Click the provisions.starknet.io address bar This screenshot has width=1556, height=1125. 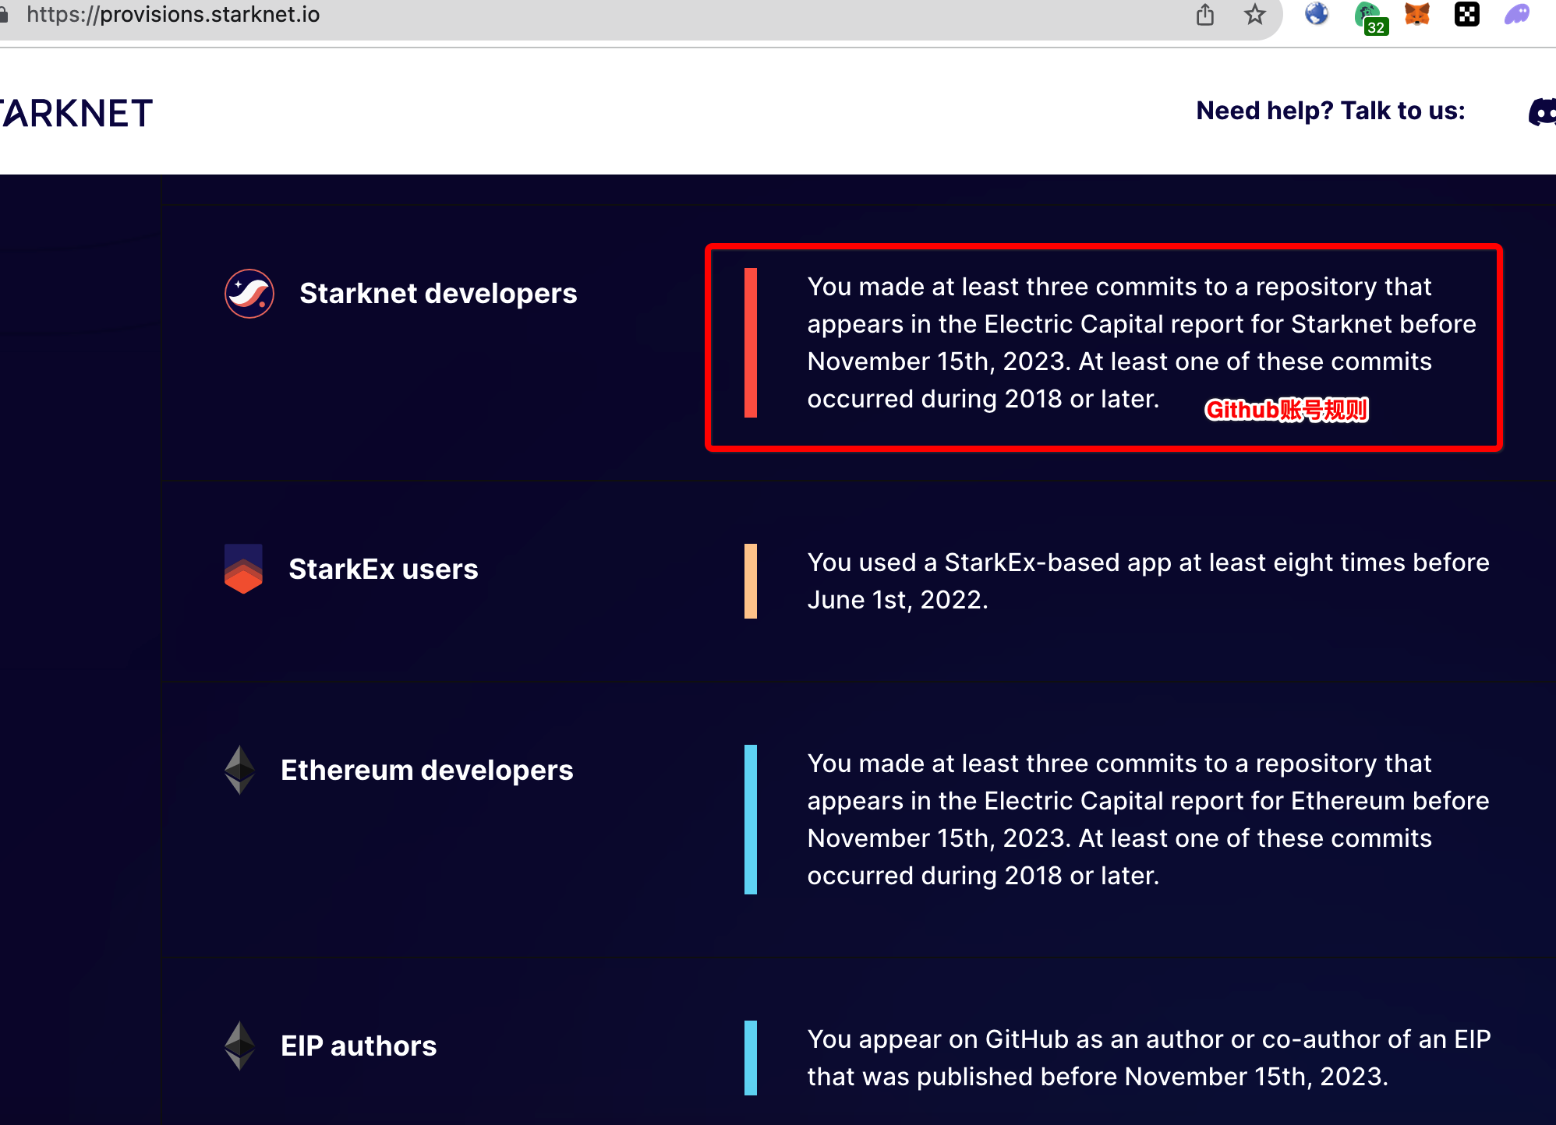(173, 14)
